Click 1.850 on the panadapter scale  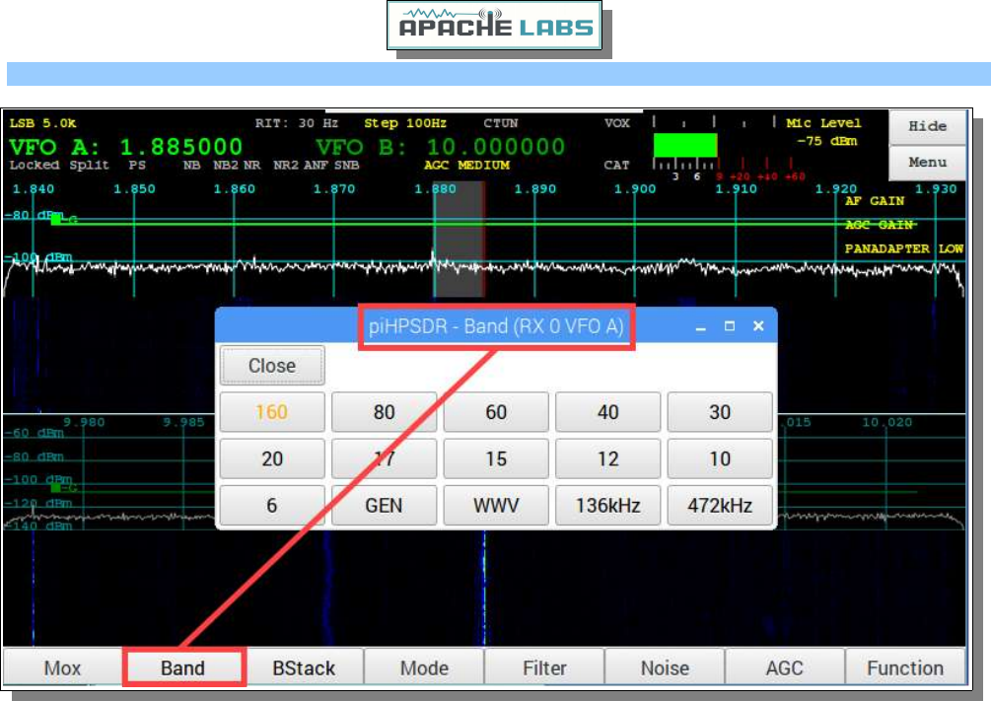tap(134, 189)
